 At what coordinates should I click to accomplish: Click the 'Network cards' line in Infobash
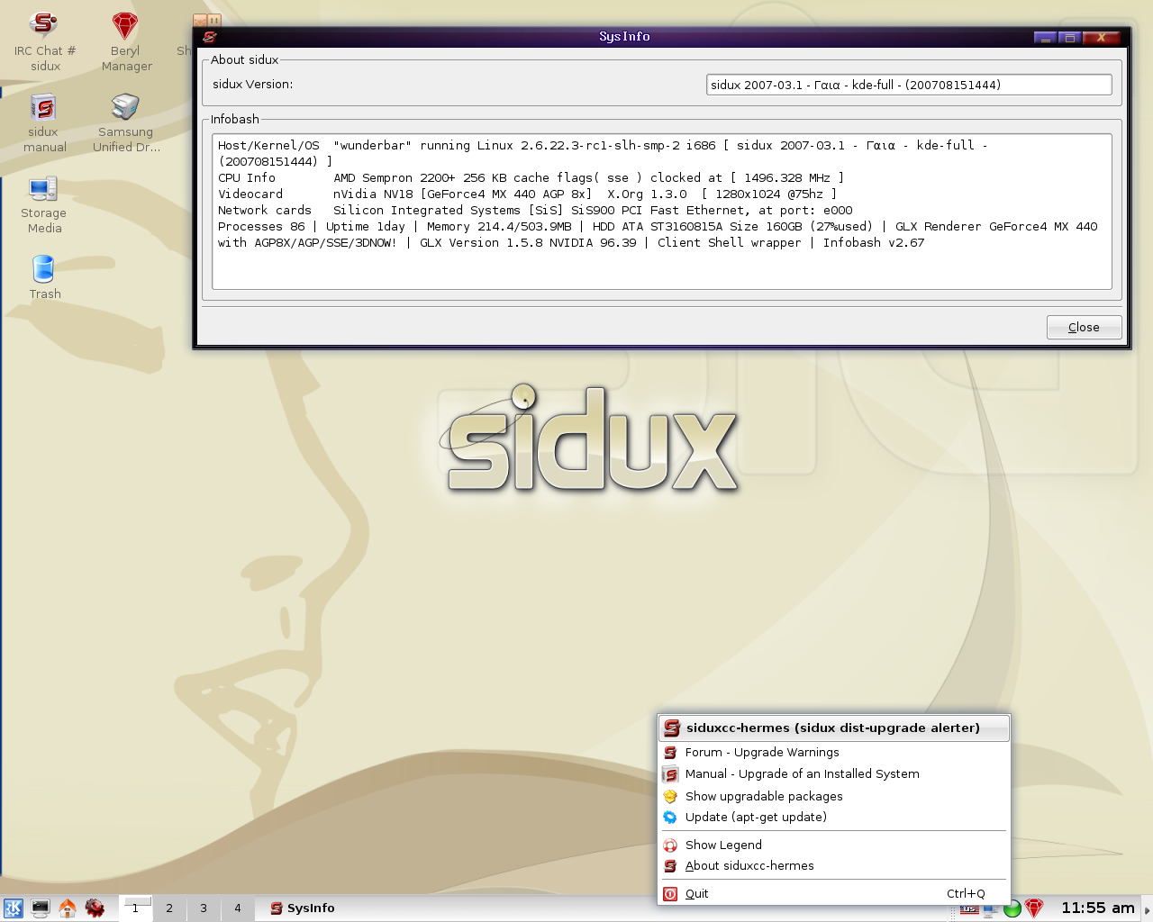click(x=535, y=211)
